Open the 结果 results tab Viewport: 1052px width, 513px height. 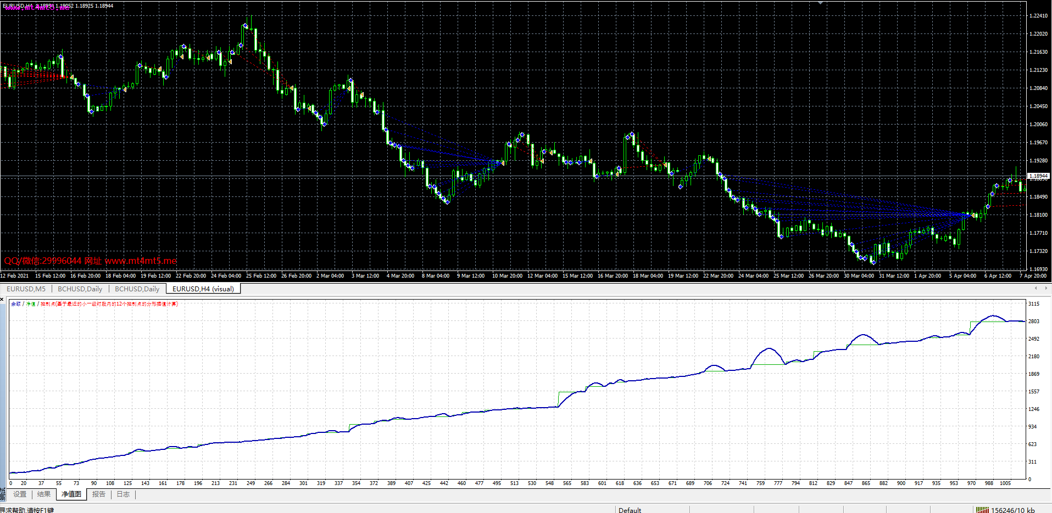(44, 494)
